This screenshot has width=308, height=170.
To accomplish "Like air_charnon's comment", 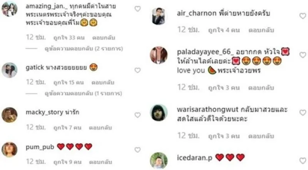I will click(303, 16).
